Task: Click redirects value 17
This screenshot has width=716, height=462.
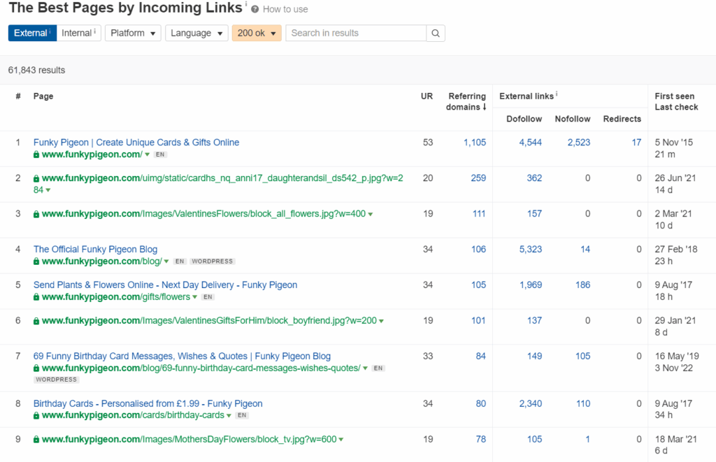Action: tap(636, 143)
